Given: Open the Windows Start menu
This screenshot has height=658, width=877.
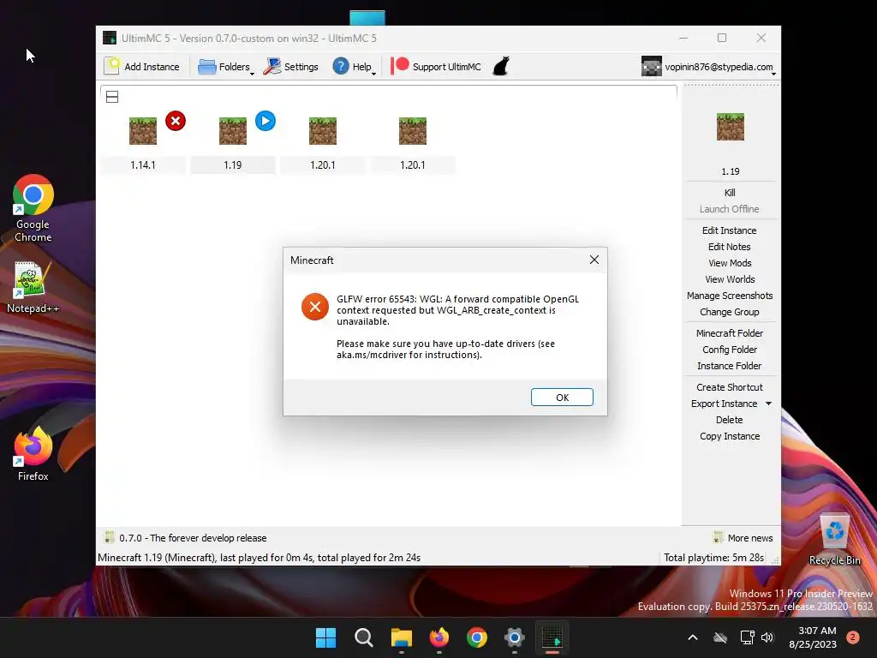Looking at the screenshot, I should 325,637.
